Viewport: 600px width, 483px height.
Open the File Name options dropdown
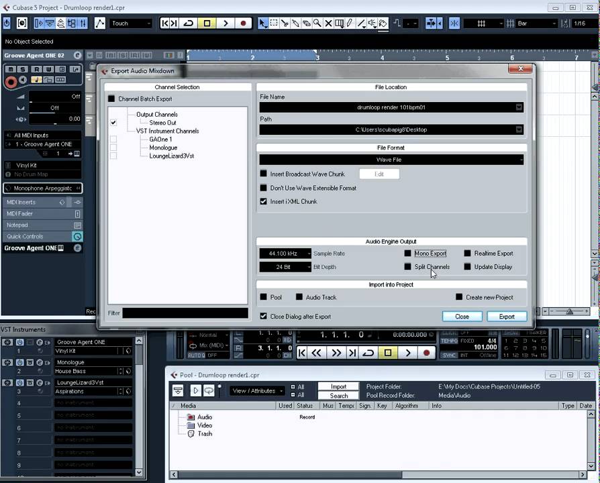click(519, 107)
